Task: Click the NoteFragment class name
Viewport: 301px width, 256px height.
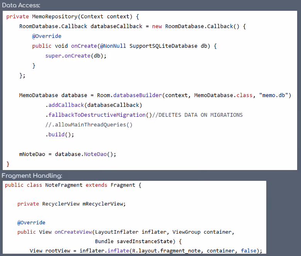Action: pos(64,185)
